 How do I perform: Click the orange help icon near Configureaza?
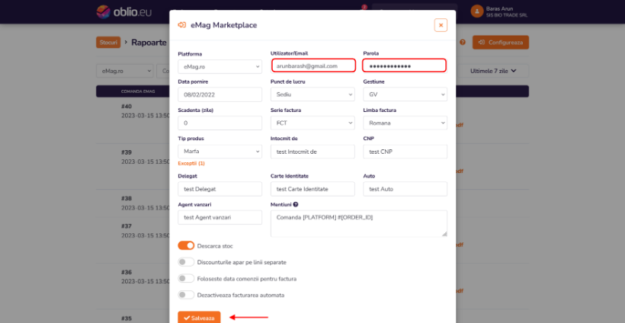[x=463, y=42]
